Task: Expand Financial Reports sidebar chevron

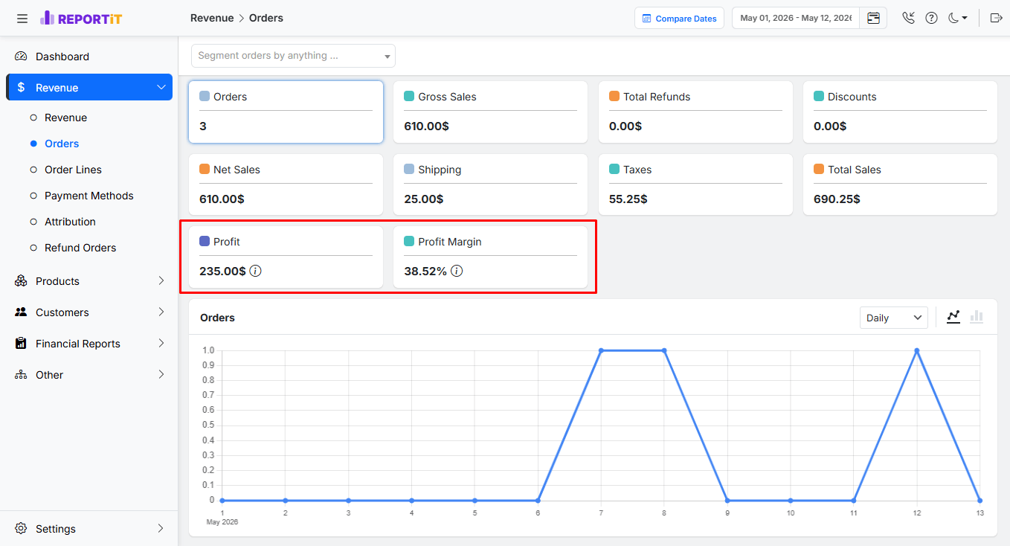Action: (x=161, y=344)
